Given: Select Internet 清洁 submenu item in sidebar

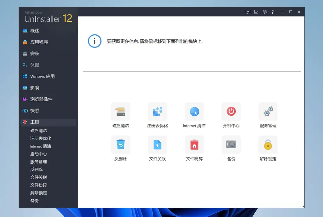Looking at the screenshot, I should tap(41, 146).
